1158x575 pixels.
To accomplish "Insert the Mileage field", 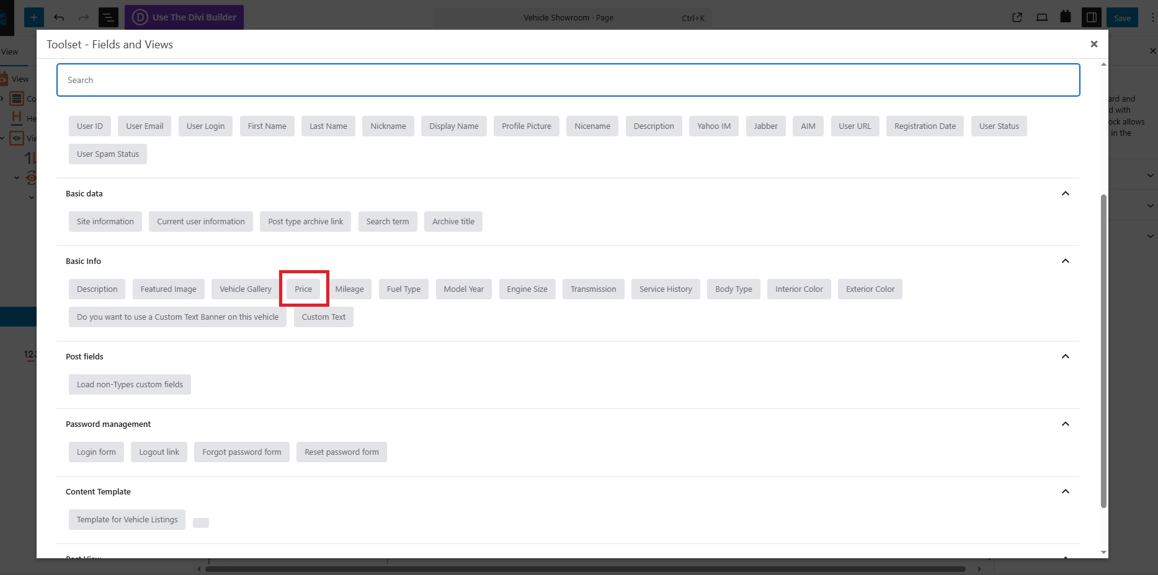I will (350, 289).
